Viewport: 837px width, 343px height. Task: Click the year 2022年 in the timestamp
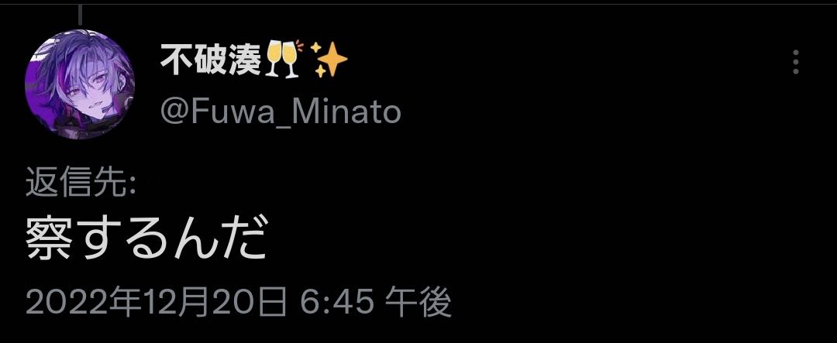(x=83, y=303)
